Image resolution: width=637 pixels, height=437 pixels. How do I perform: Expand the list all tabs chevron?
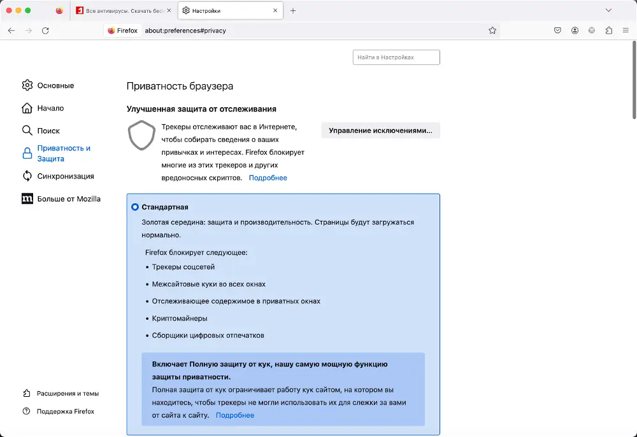tap(608, 10)
